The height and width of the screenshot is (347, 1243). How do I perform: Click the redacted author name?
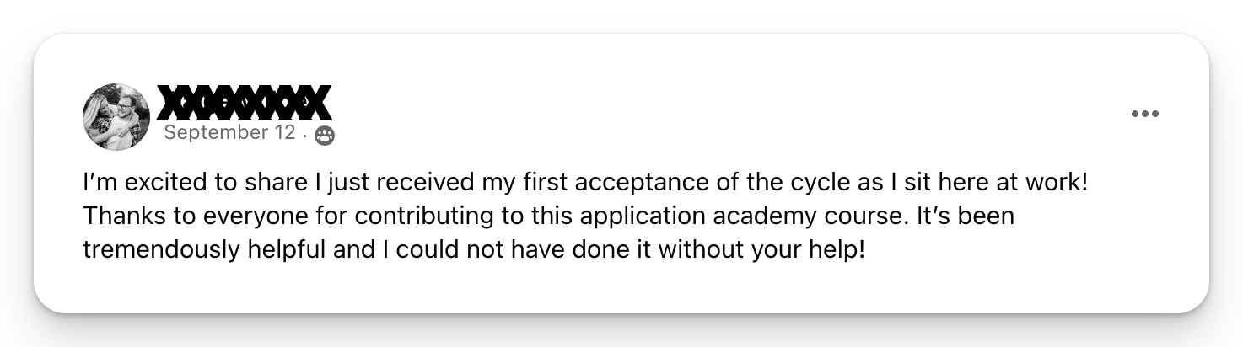pyautogui.click(x=244, y=103)
